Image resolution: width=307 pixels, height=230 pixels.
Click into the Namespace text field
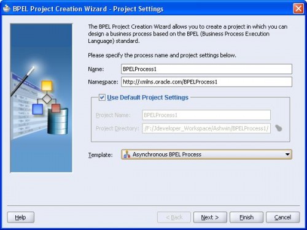pyautogui.click(x=206, y=82)
